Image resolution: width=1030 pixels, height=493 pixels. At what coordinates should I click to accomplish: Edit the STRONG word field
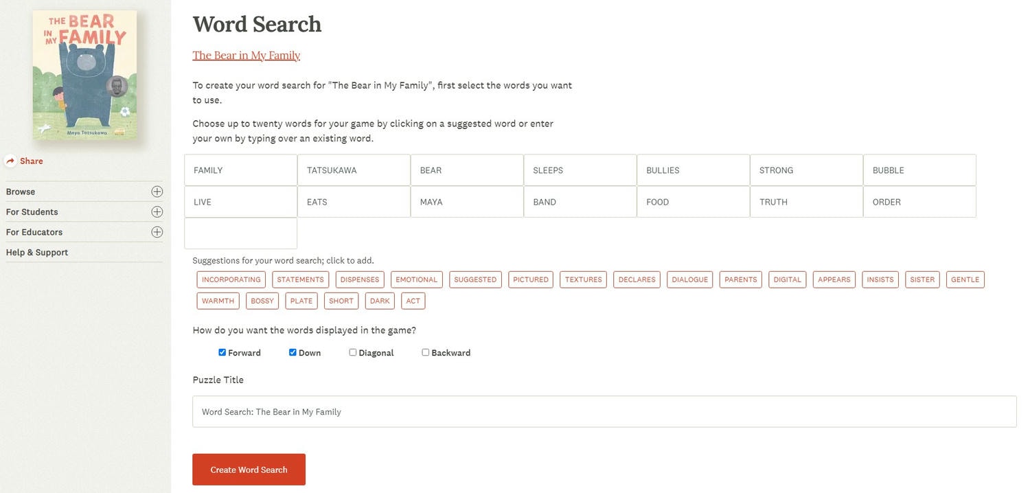(806, 170)
